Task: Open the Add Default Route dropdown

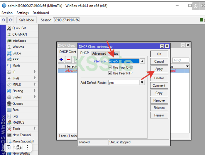Action: point(142,82)
